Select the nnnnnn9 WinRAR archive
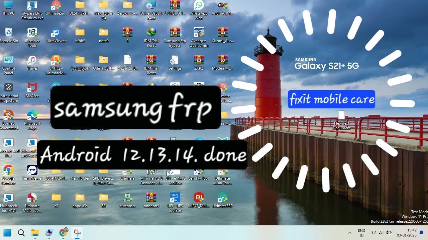The width and height of the screenshot is (428, 240). point(151,200)
